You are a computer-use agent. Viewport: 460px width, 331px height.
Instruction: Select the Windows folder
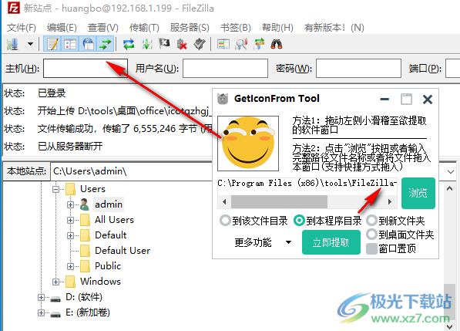[101, 282]
